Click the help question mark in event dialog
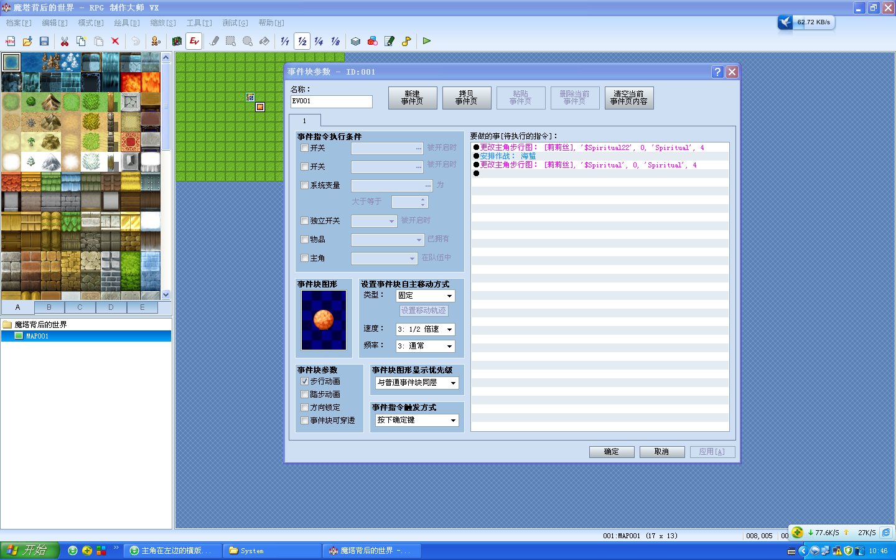The image size is (896, 560). (717, 72)
